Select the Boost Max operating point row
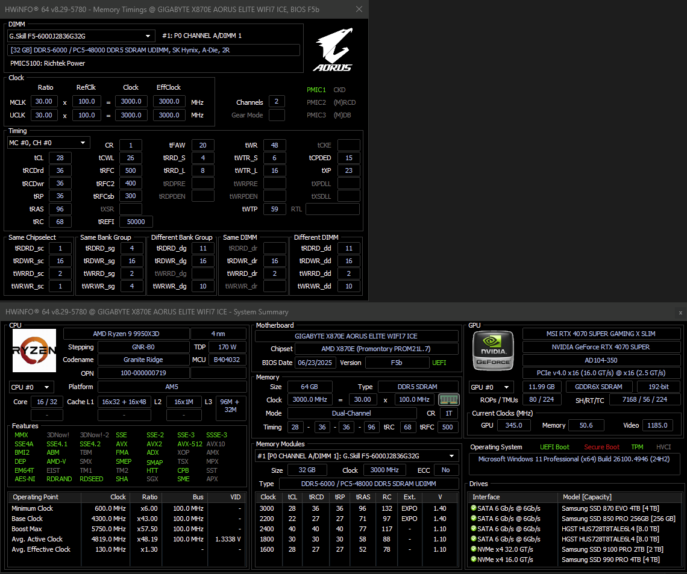687x574 pixels. (x=126, y=529)
